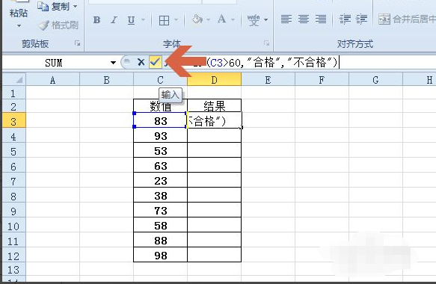Select column A header
The height and width of the screenshot is (284, 436).
pos(52,80)
